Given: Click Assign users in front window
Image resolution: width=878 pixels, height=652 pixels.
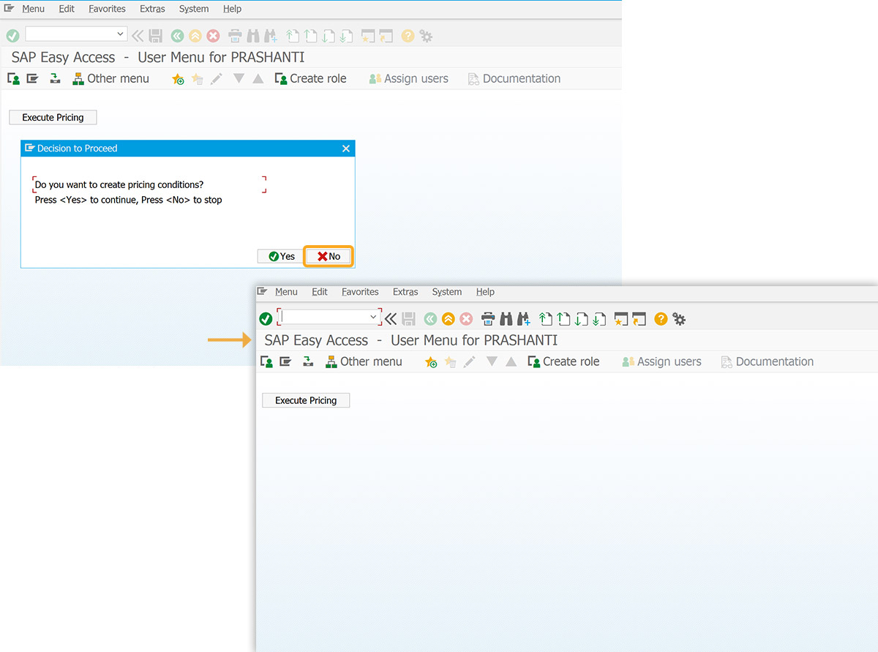Looking at the screenshot, I should [661, 361].
